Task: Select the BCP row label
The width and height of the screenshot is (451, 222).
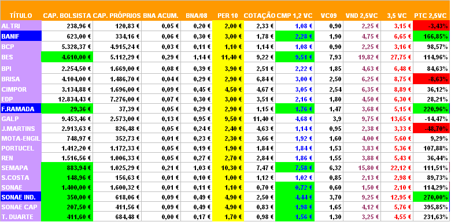Action: point(21,47)
